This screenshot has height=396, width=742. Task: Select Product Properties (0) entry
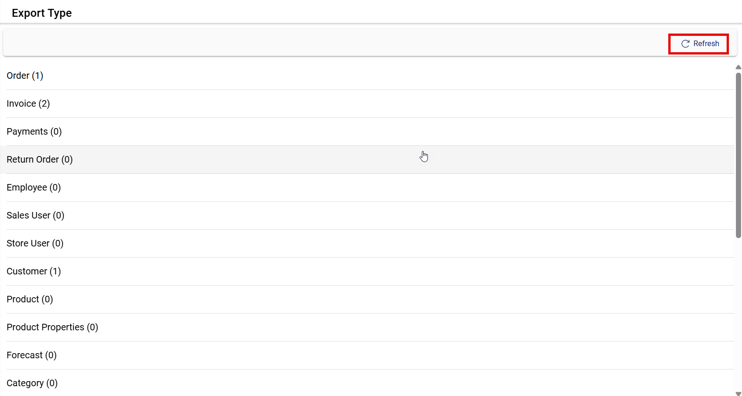coord(52,327)
